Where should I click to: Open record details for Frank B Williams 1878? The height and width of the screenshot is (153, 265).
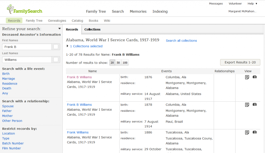click(x=247, y=105)
